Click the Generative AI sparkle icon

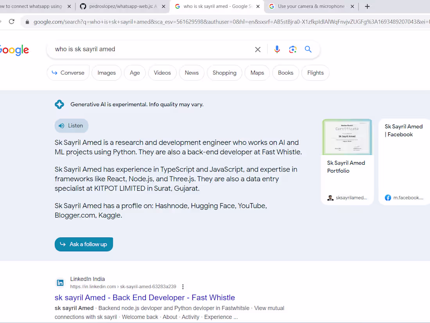pyautogui.click(x=59, y=105)
